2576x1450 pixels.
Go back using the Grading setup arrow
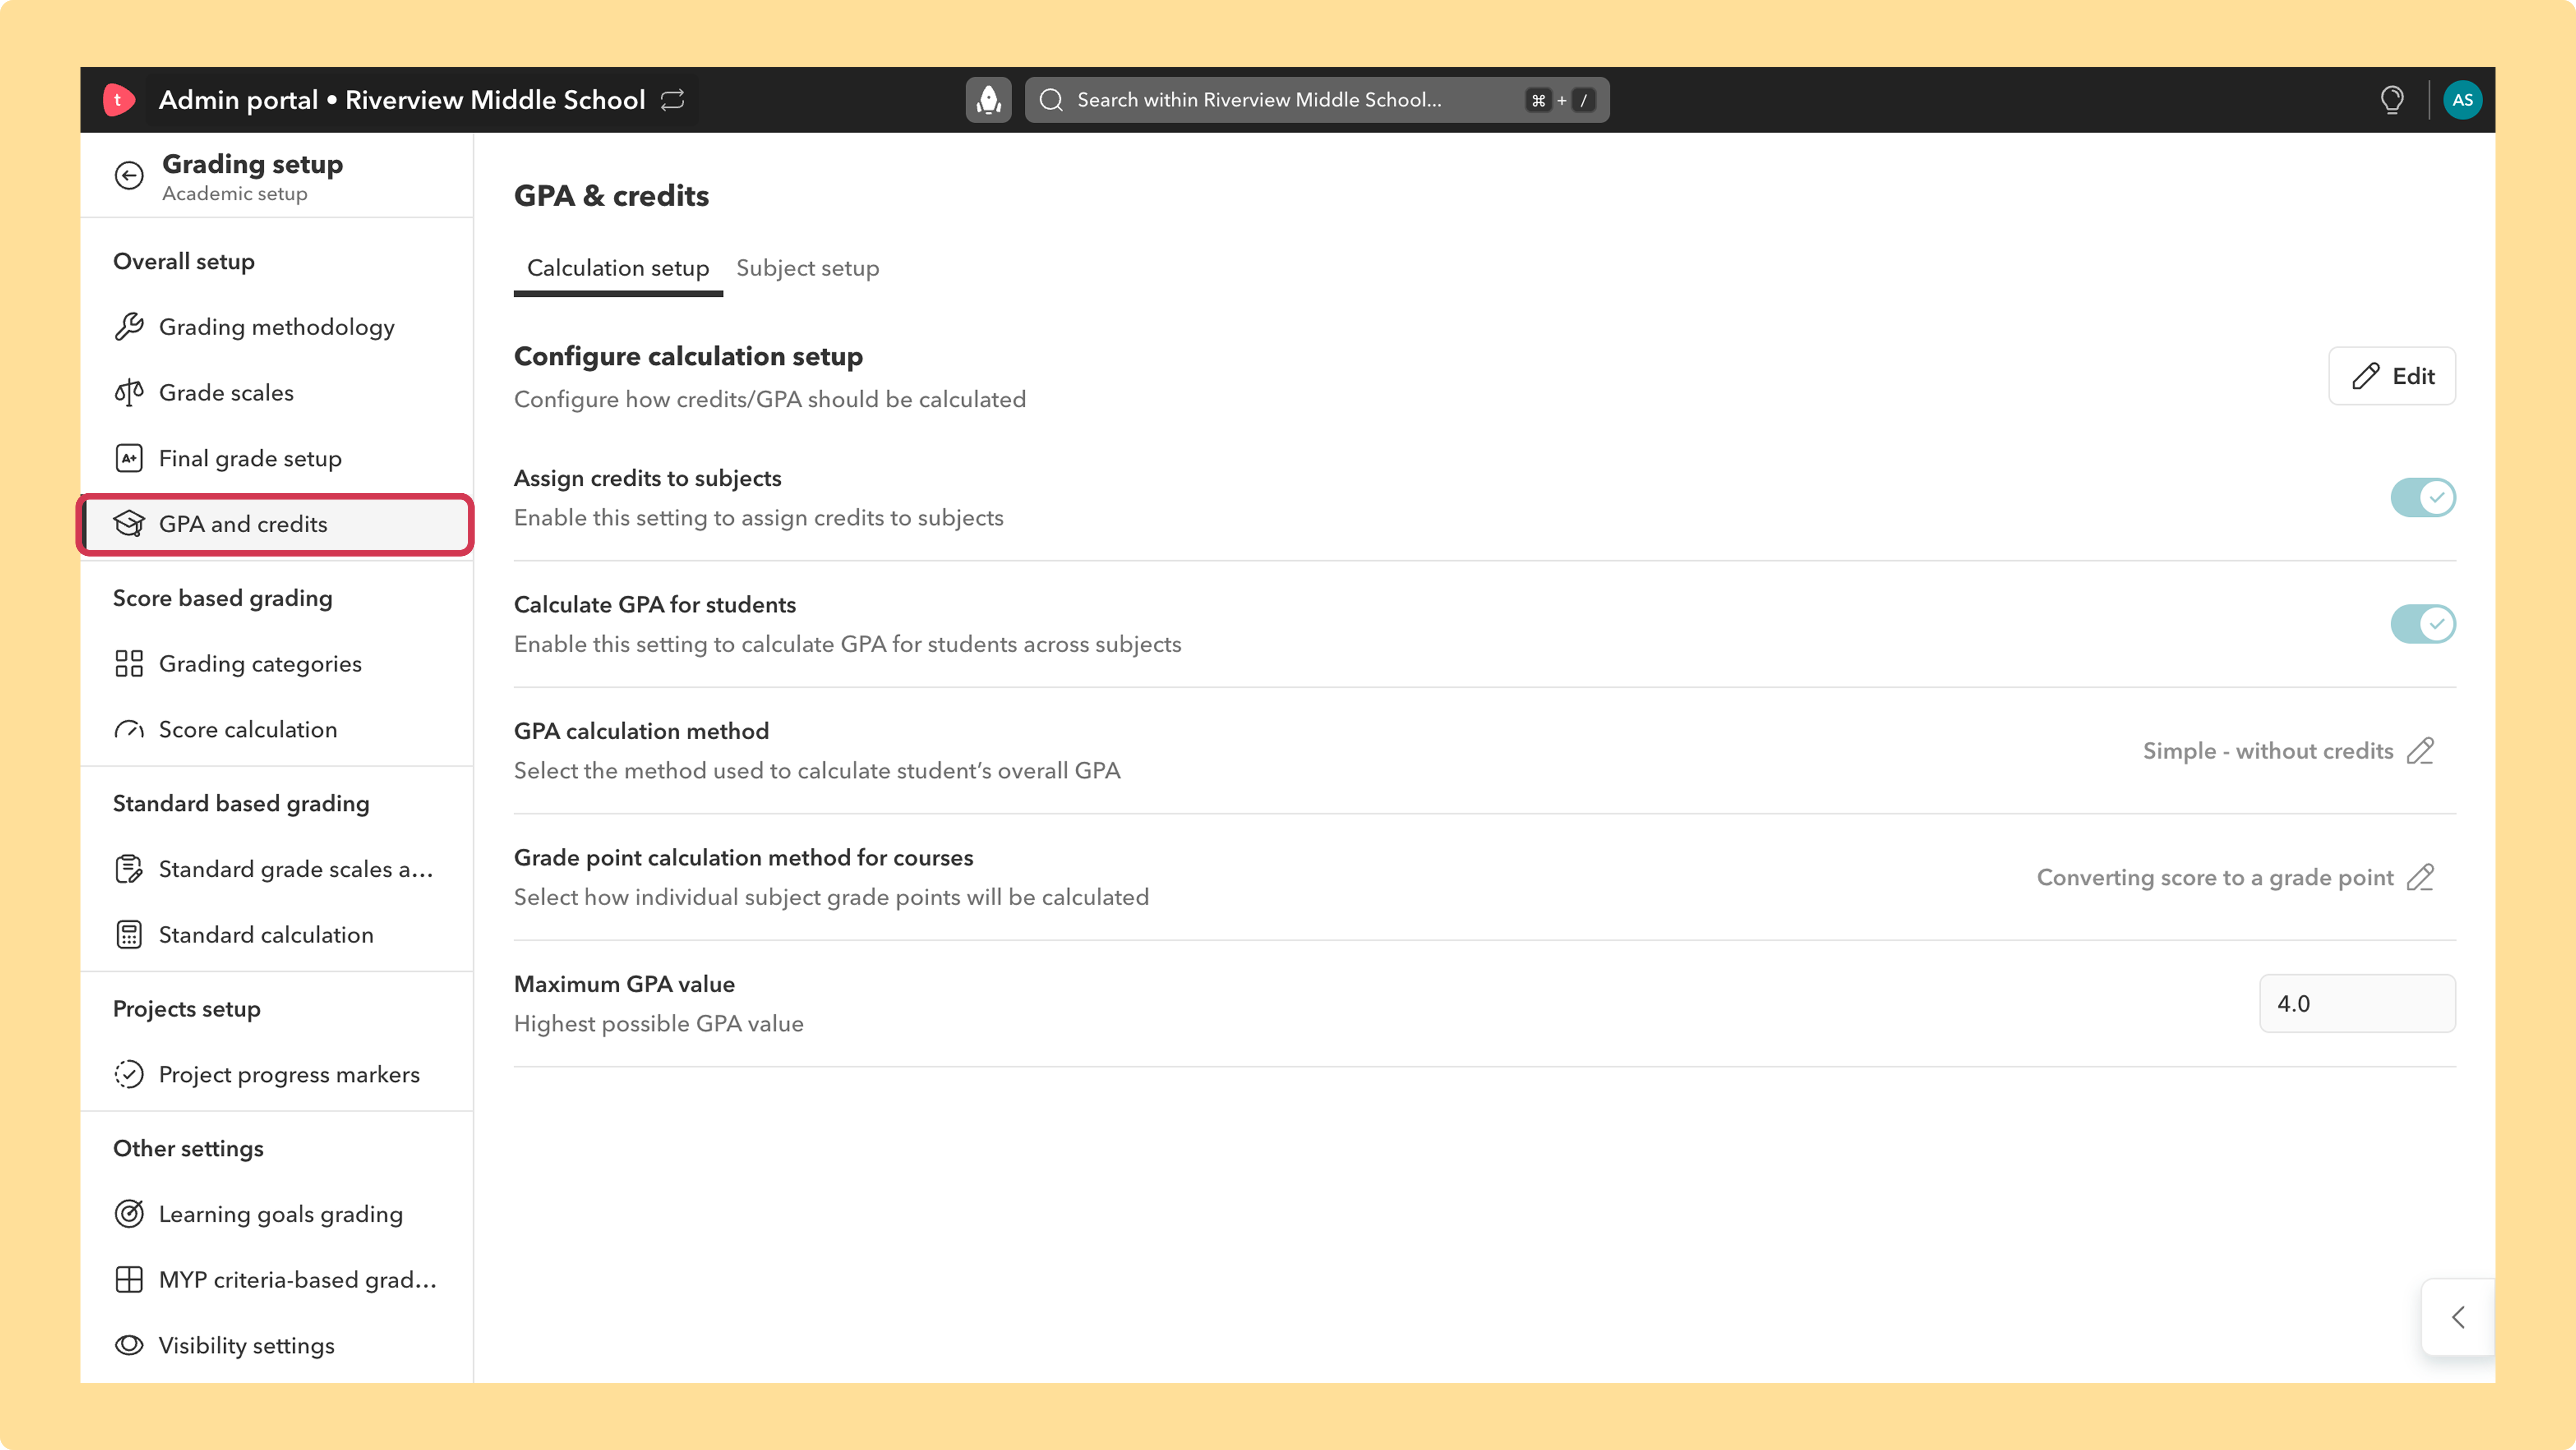129,176
